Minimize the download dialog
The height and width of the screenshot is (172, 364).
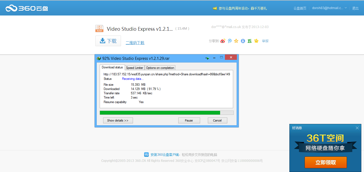pos(214,58)
